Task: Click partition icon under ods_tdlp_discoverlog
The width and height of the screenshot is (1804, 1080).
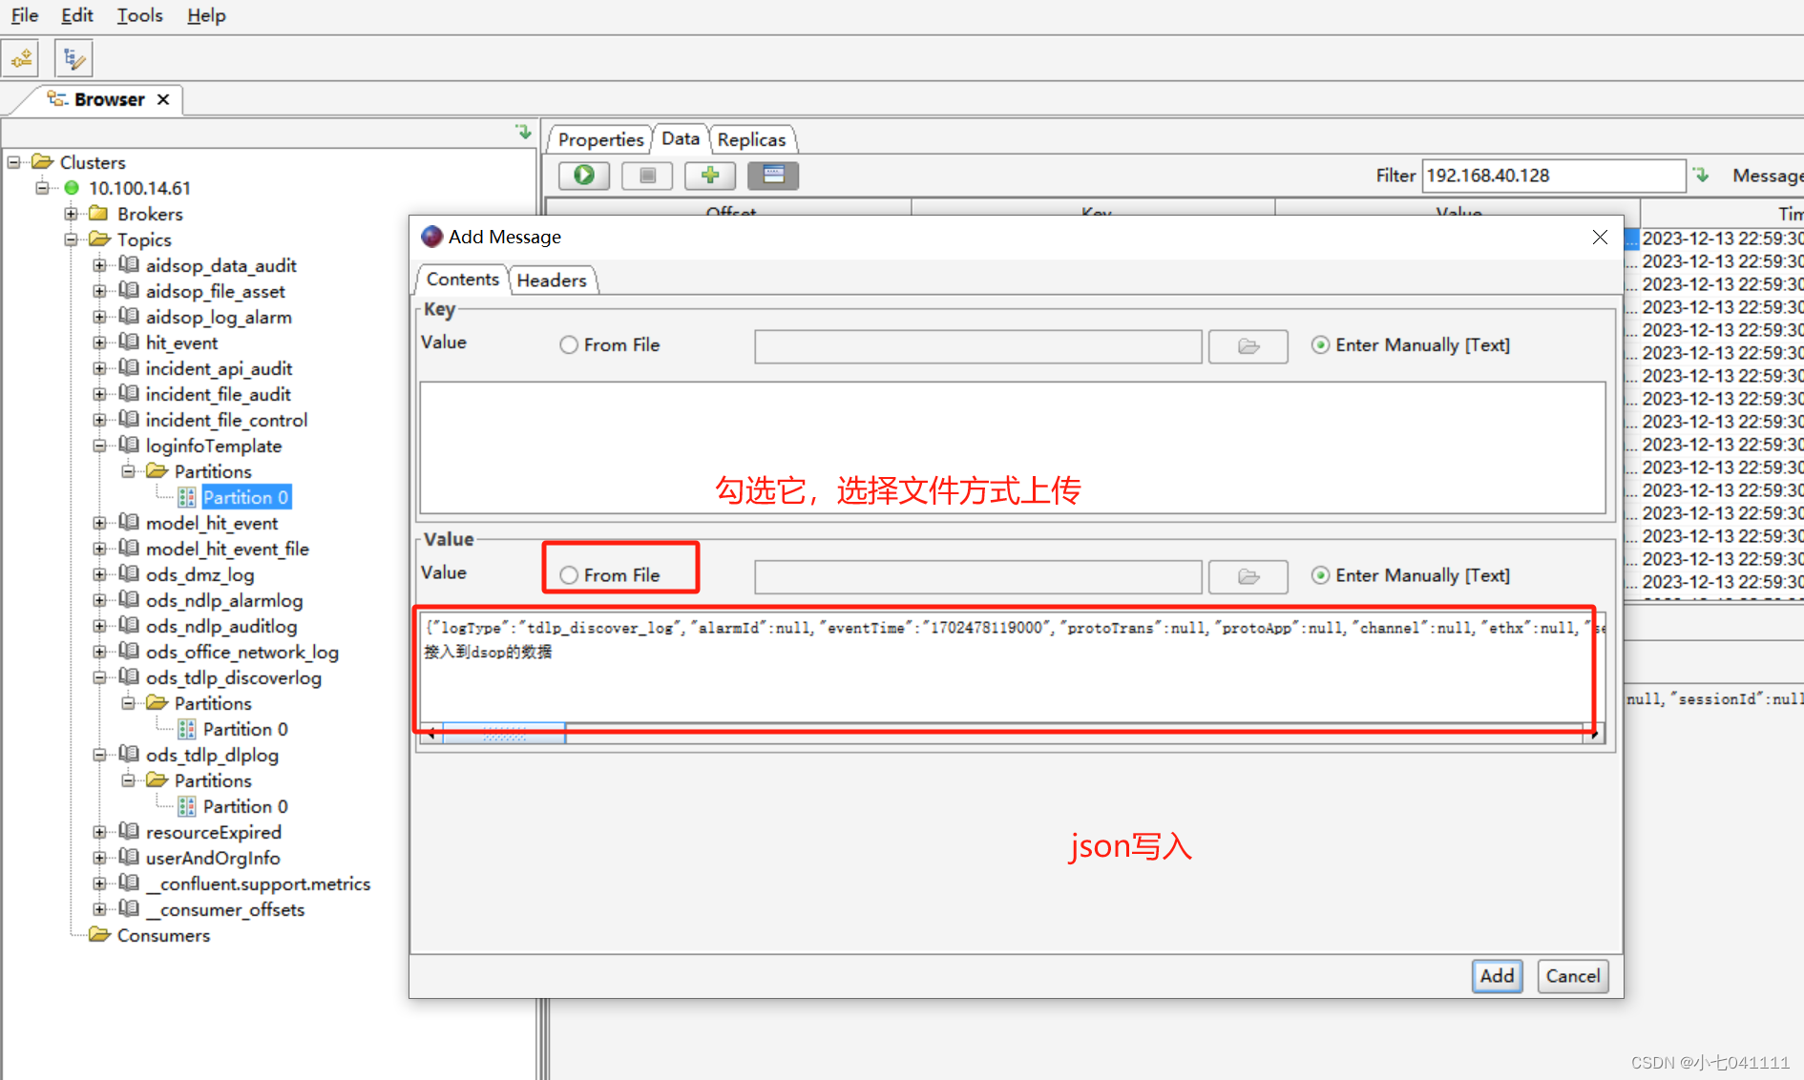Action: click(187, 729)
